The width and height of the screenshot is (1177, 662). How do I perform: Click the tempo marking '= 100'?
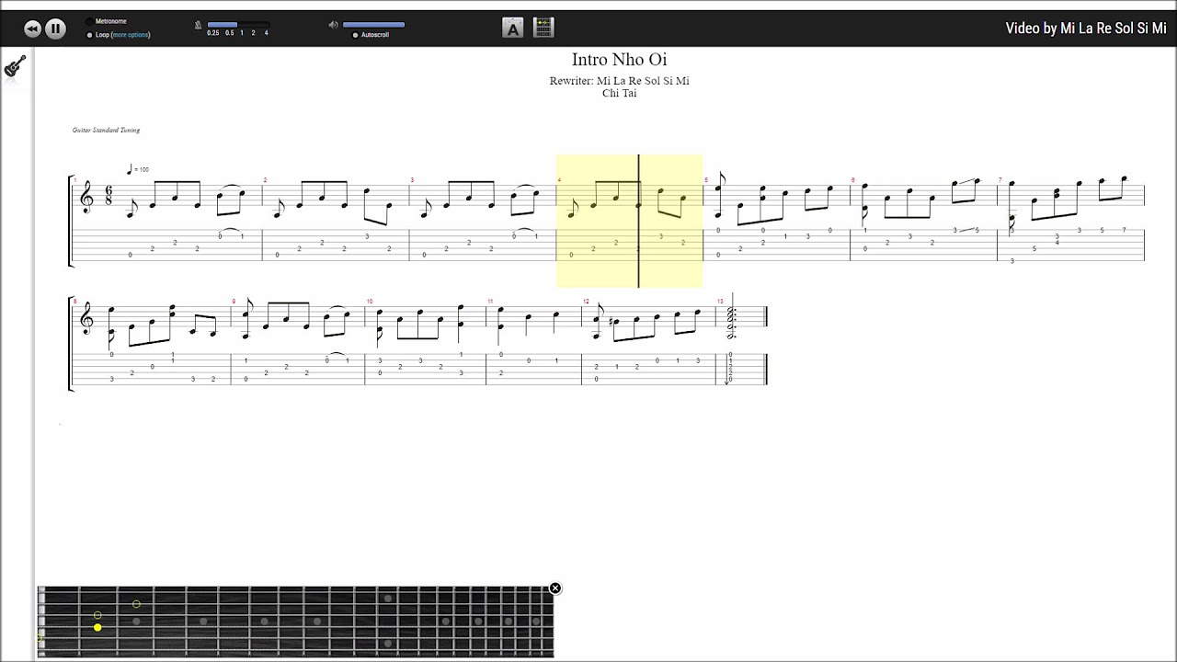[x=139, y=170]
